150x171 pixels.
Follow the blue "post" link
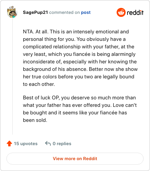[x=86, y=12]
